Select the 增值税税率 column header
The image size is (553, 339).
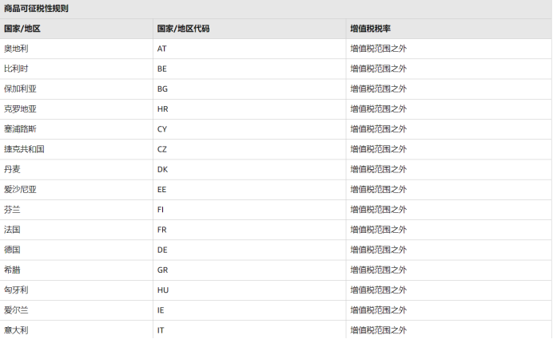[x=369, y=29]
